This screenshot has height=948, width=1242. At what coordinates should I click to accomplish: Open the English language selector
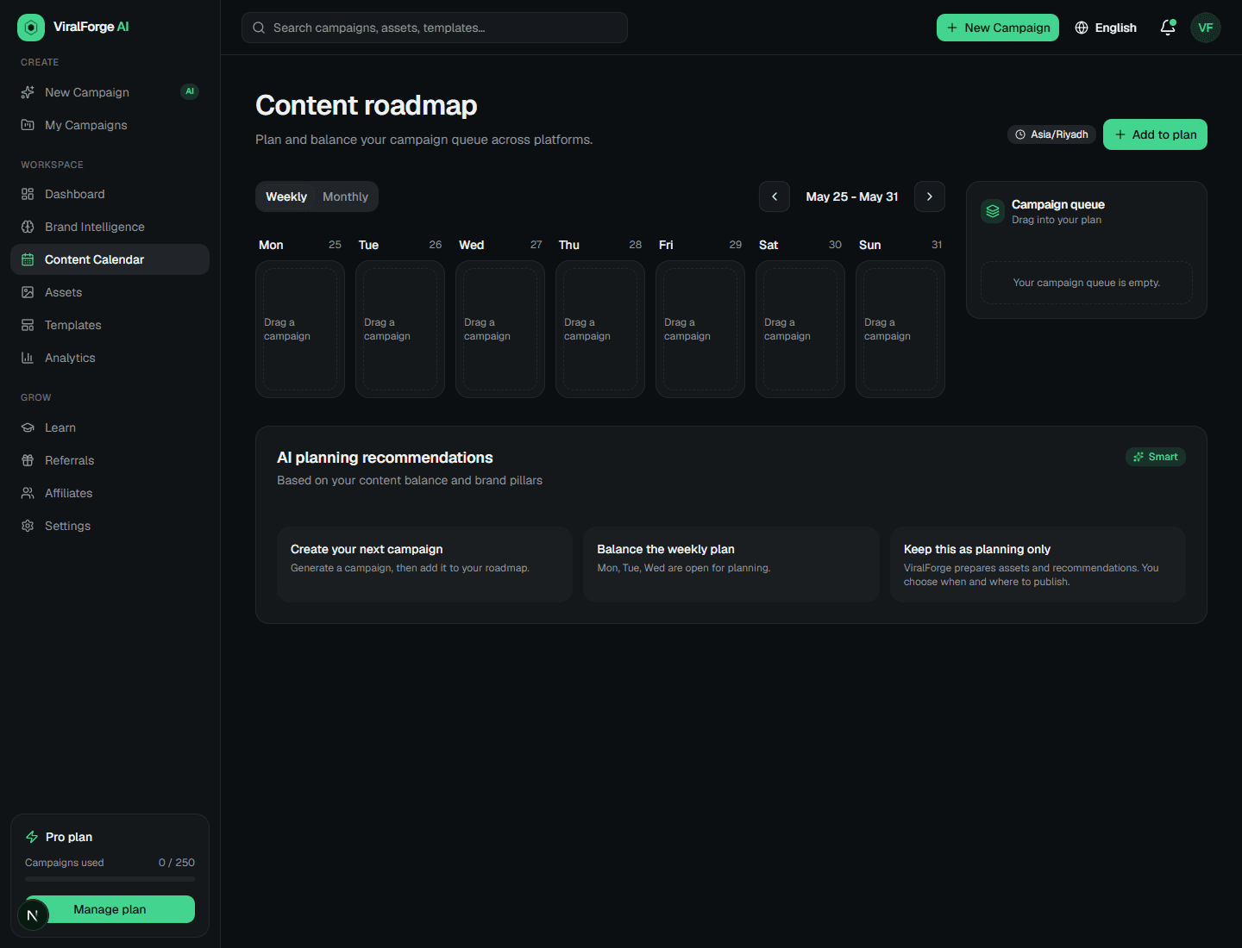pyautogui.click(x=1106, y=28)
